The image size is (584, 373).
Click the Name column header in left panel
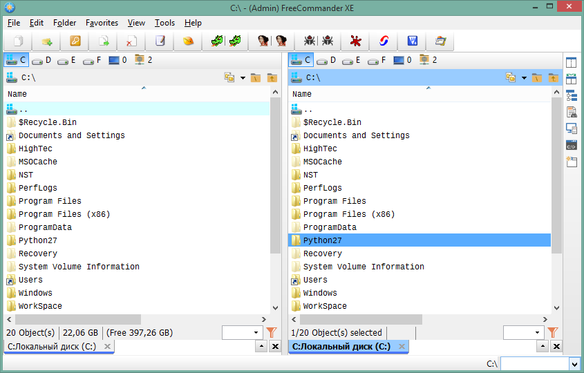click(x=17, y=94)
